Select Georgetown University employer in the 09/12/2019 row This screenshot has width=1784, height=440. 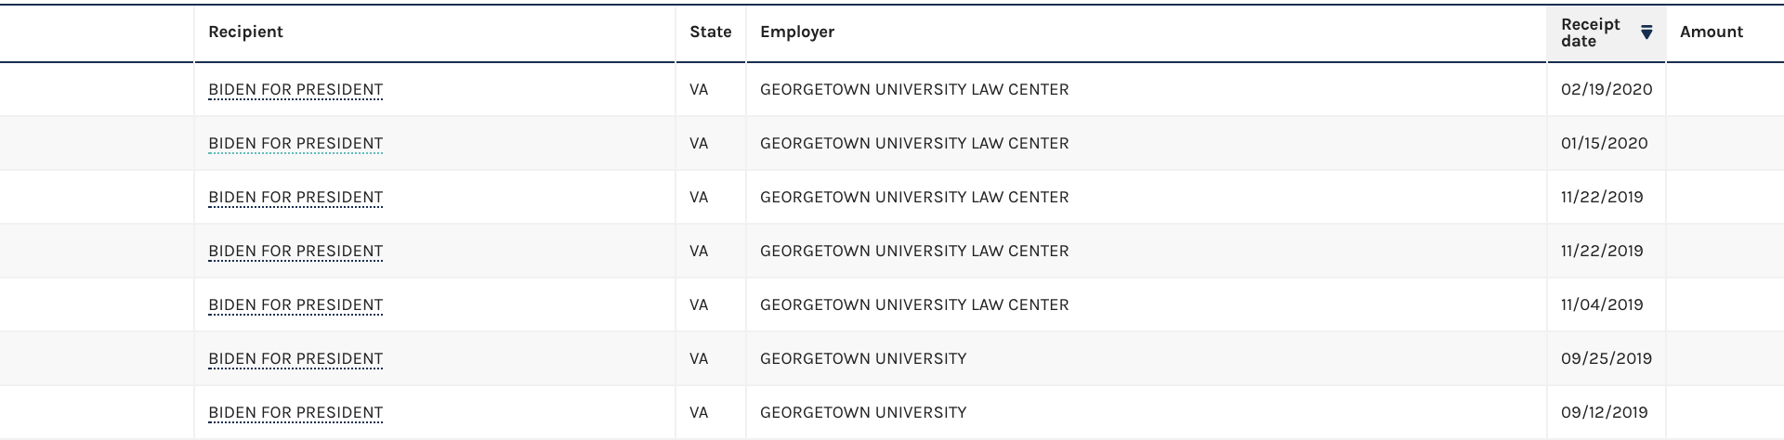[862, 413]
